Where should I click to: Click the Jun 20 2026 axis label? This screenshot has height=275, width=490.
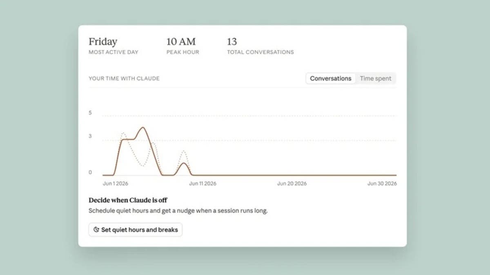click(x=292, y=184)
